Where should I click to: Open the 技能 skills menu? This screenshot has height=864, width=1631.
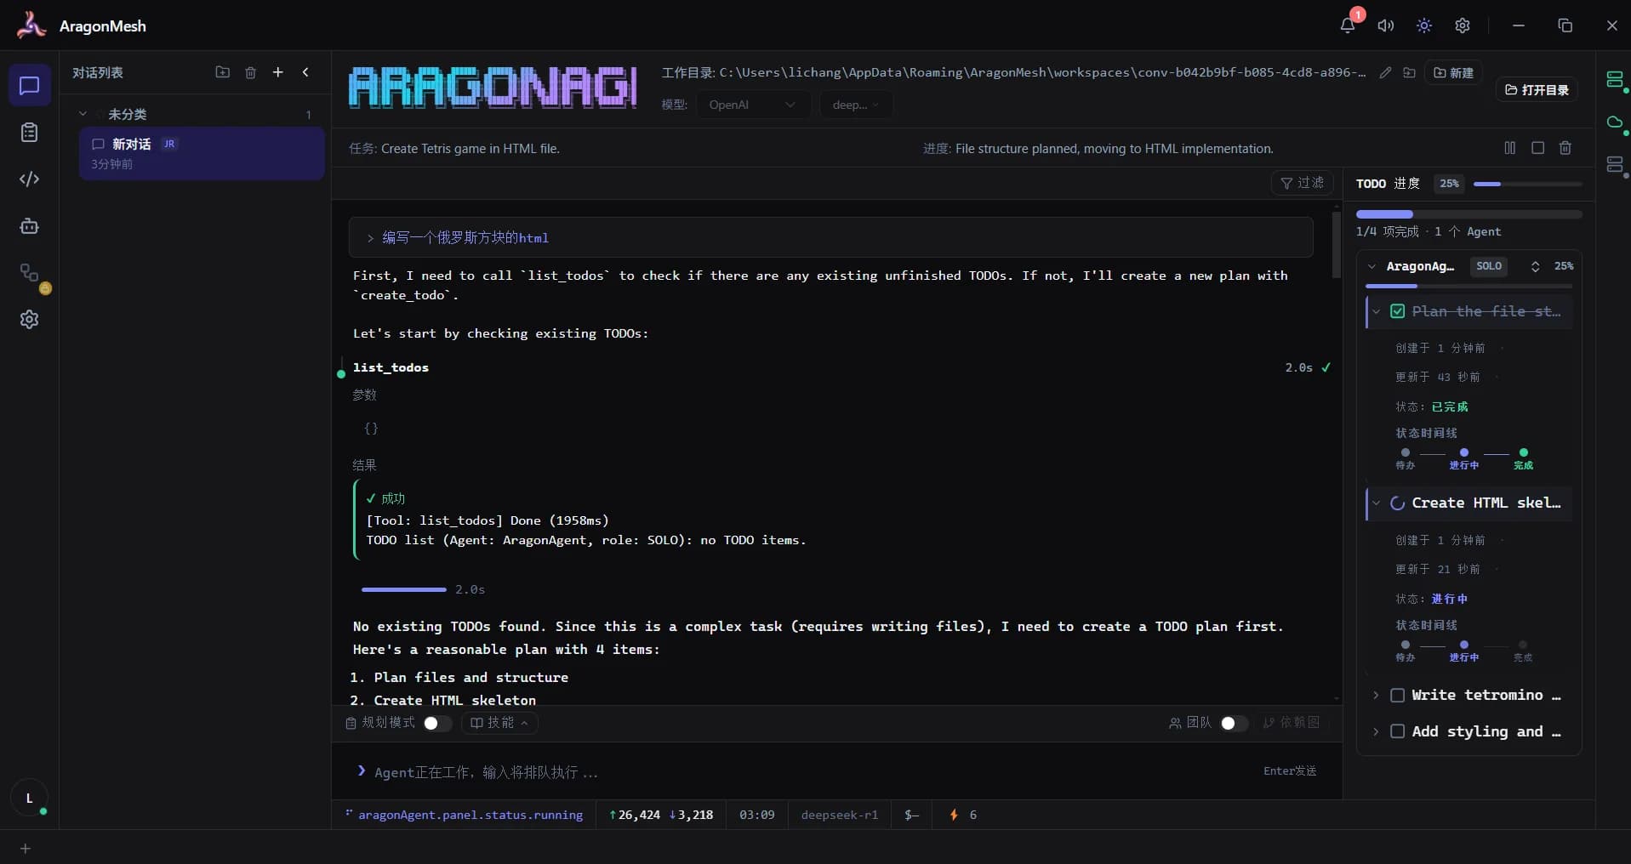click(x=499, y=723)
